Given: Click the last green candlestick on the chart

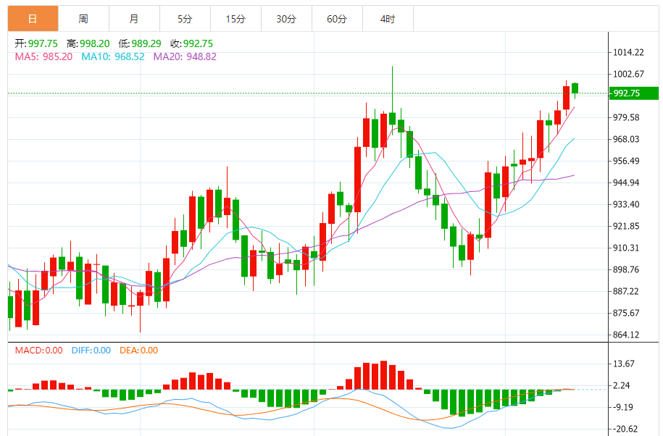Looking at the screenshot, I should pos(575,88).
